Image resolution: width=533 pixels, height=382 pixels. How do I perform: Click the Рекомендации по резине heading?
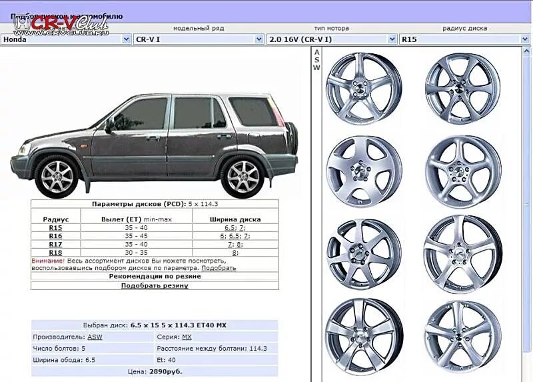155,276
